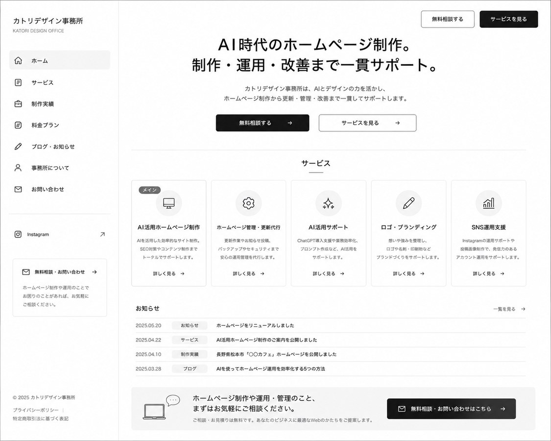Open news AIを使ってホームページ運用を効率化する5つの方法
551x441 pixels.
(x=270, y=369)
